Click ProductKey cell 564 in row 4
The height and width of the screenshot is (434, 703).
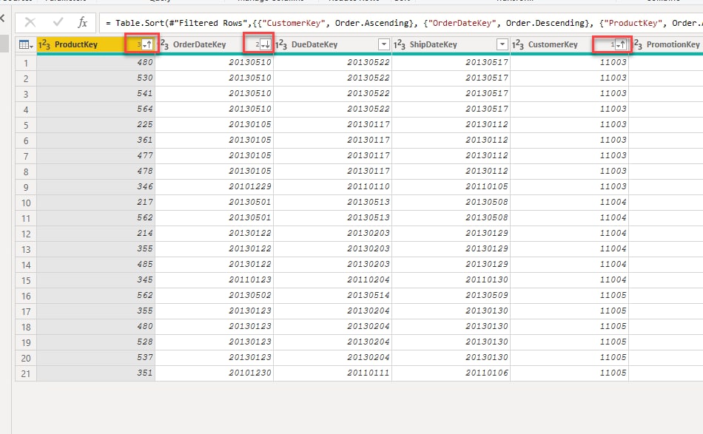tap(96, 109)
